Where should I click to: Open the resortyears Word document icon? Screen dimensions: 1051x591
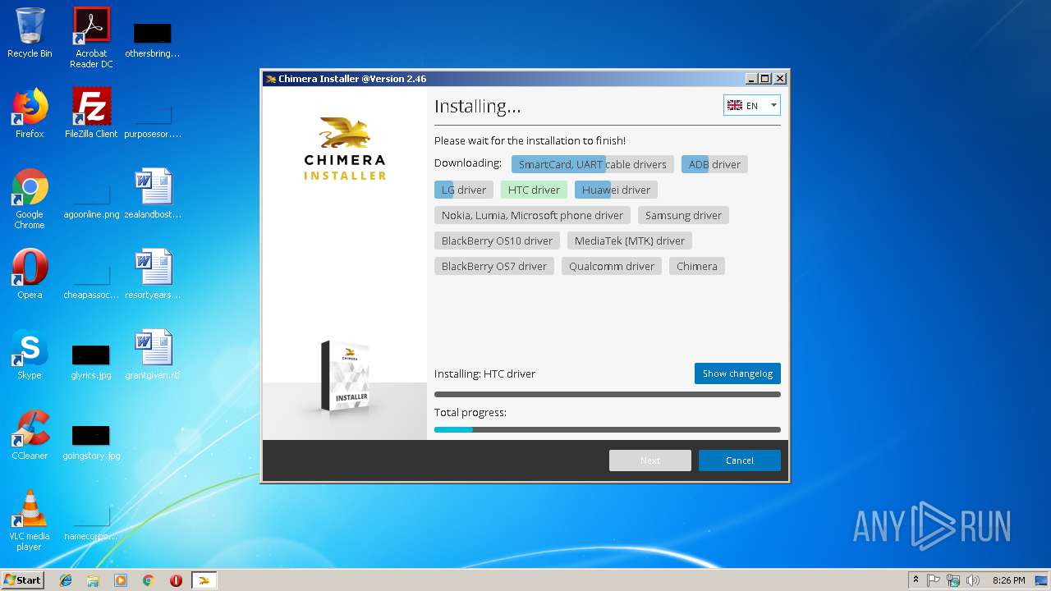(153, 274)
